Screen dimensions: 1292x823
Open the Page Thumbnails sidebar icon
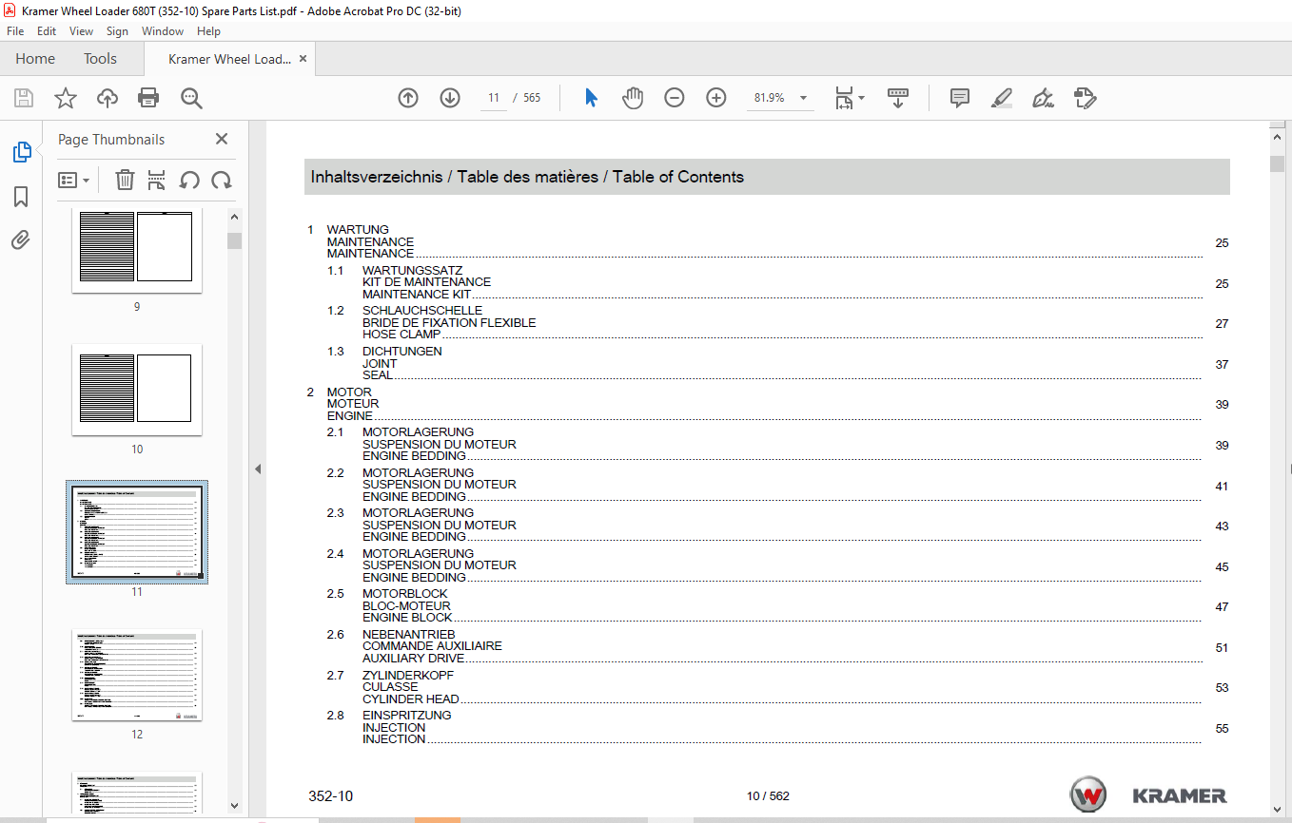(x=21, y=152)
